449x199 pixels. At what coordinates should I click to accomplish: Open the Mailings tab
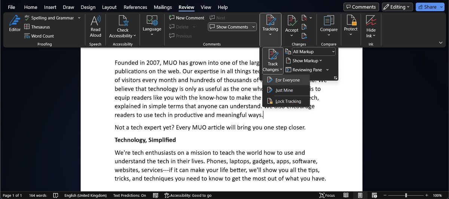(162, 7)
